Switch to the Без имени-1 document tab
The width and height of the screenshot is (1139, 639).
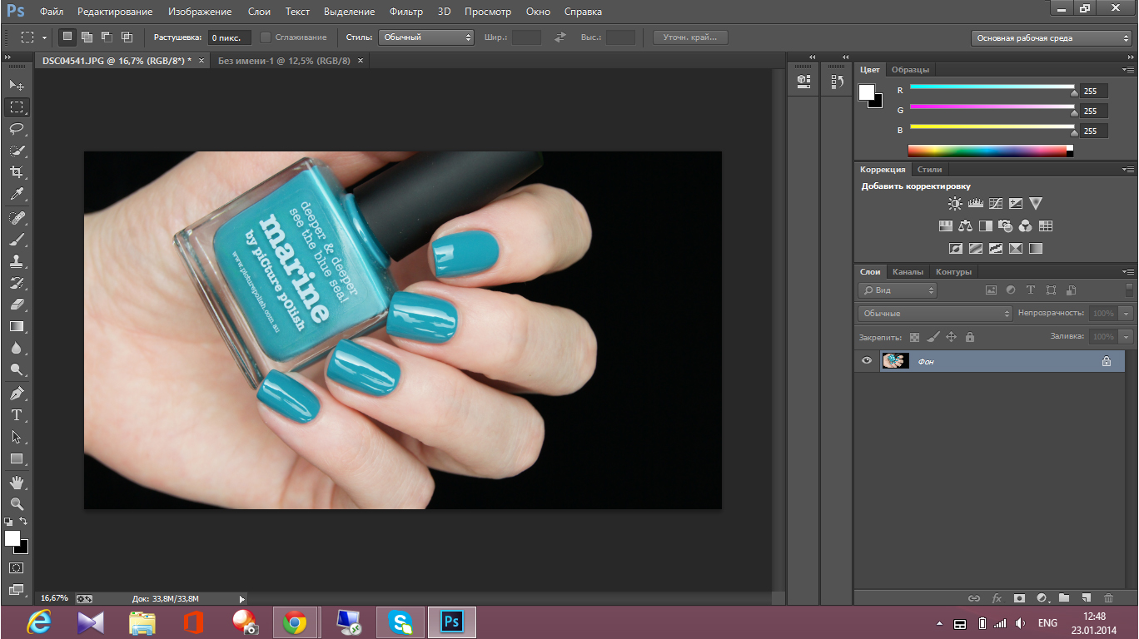[284, 61]
